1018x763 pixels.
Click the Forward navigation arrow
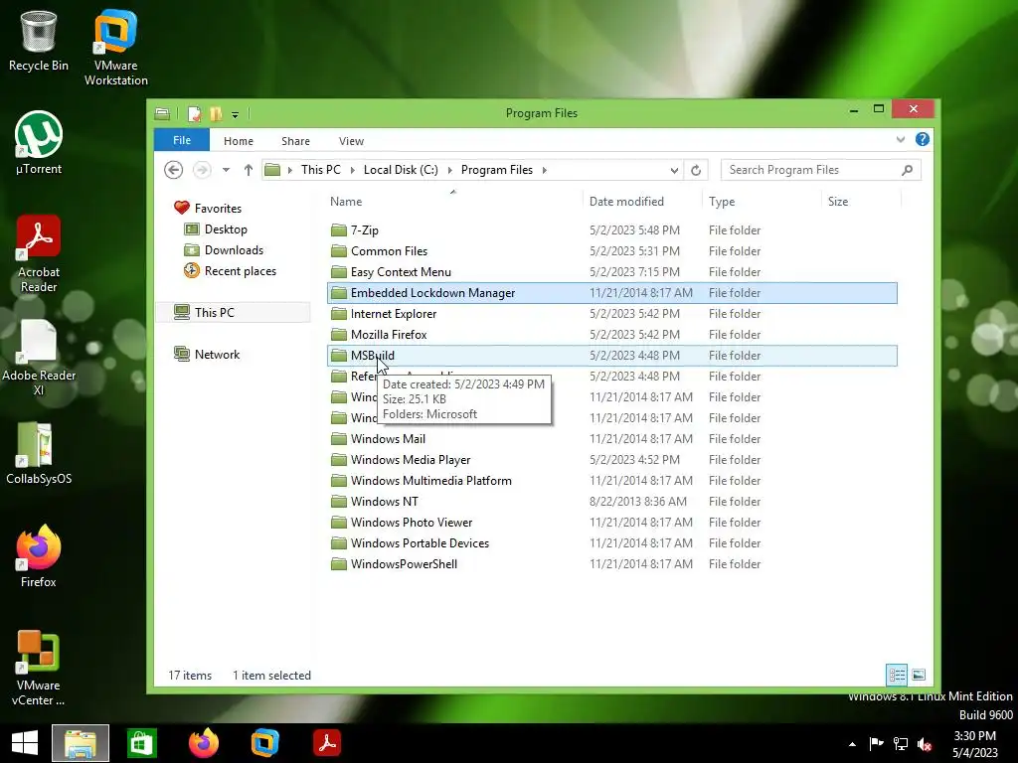click(x=203, y=170)
